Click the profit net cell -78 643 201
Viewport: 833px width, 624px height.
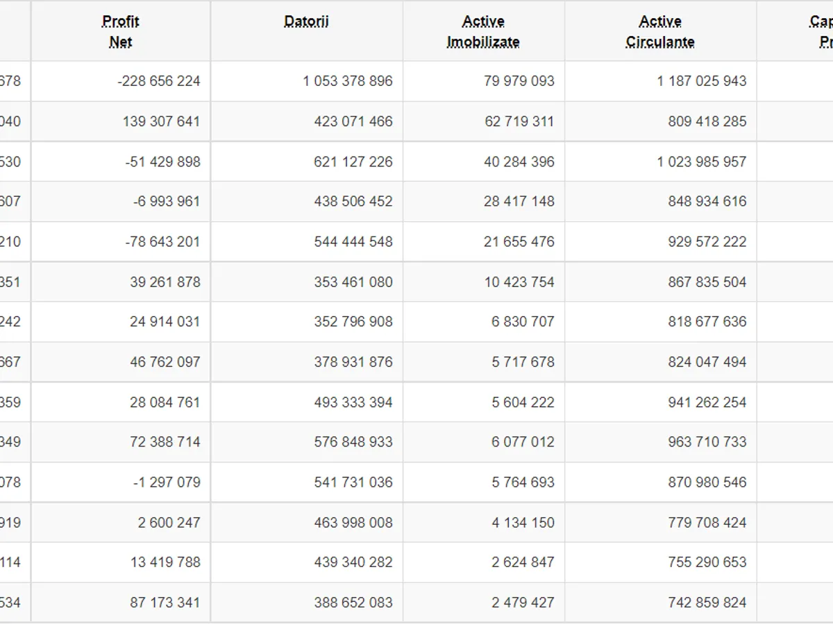162,242
